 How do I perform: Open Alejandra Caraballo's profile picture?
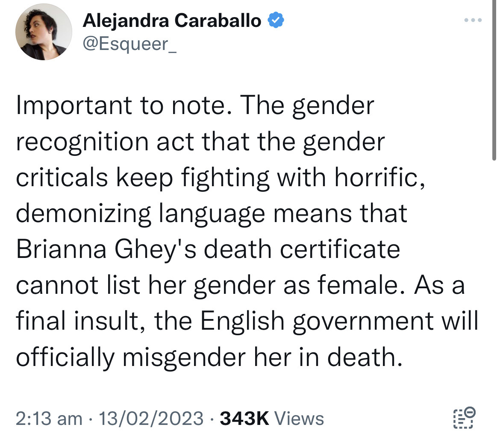(x=44, y=32)
